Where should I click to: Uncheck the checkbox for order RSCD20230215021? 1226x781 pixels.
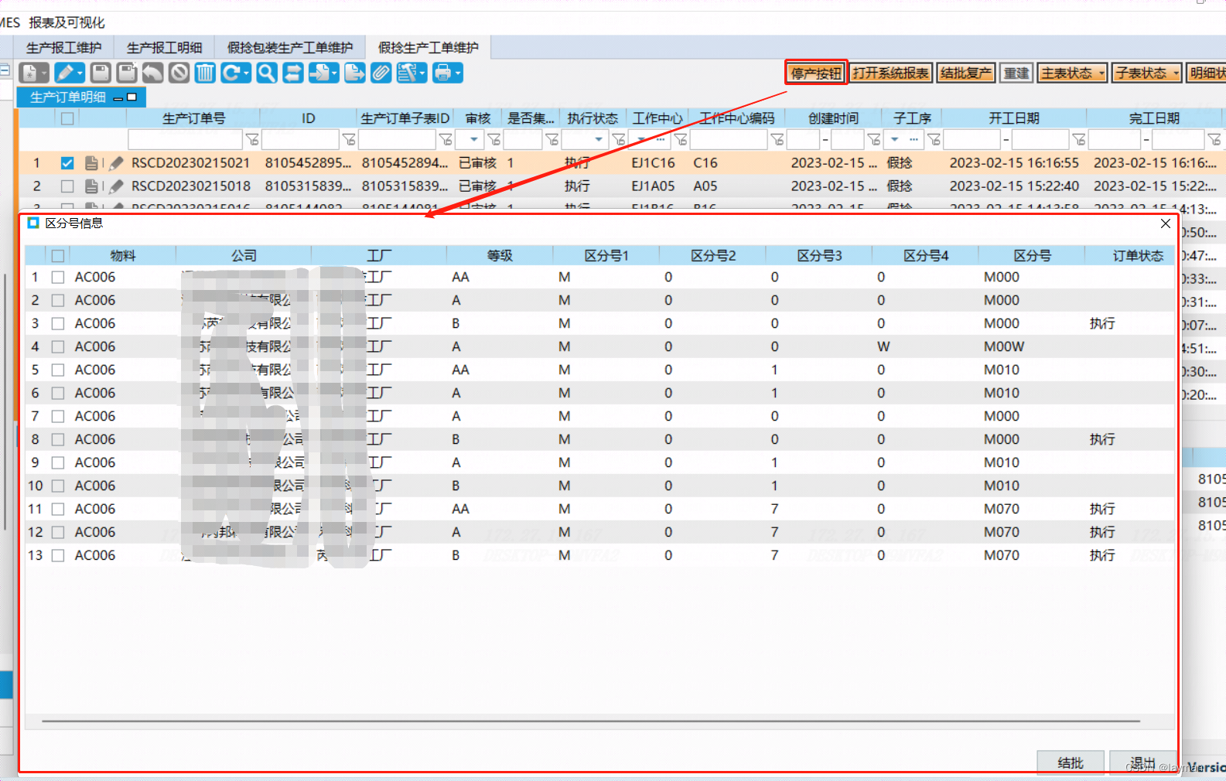click(x=67, y=163)
